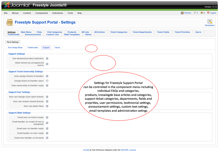
Task: Click the messages count icon
Action: [195, 13]
